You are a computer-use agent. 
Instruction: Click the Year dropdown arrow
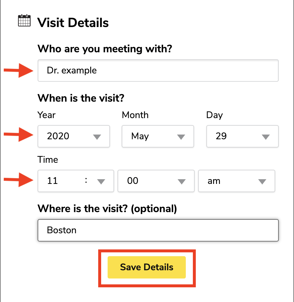tap(97, 137)
